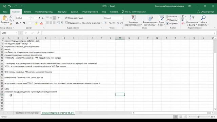Activate the Format Painter brush
This screenshot has width=217, height=122.
pos(11,24)
